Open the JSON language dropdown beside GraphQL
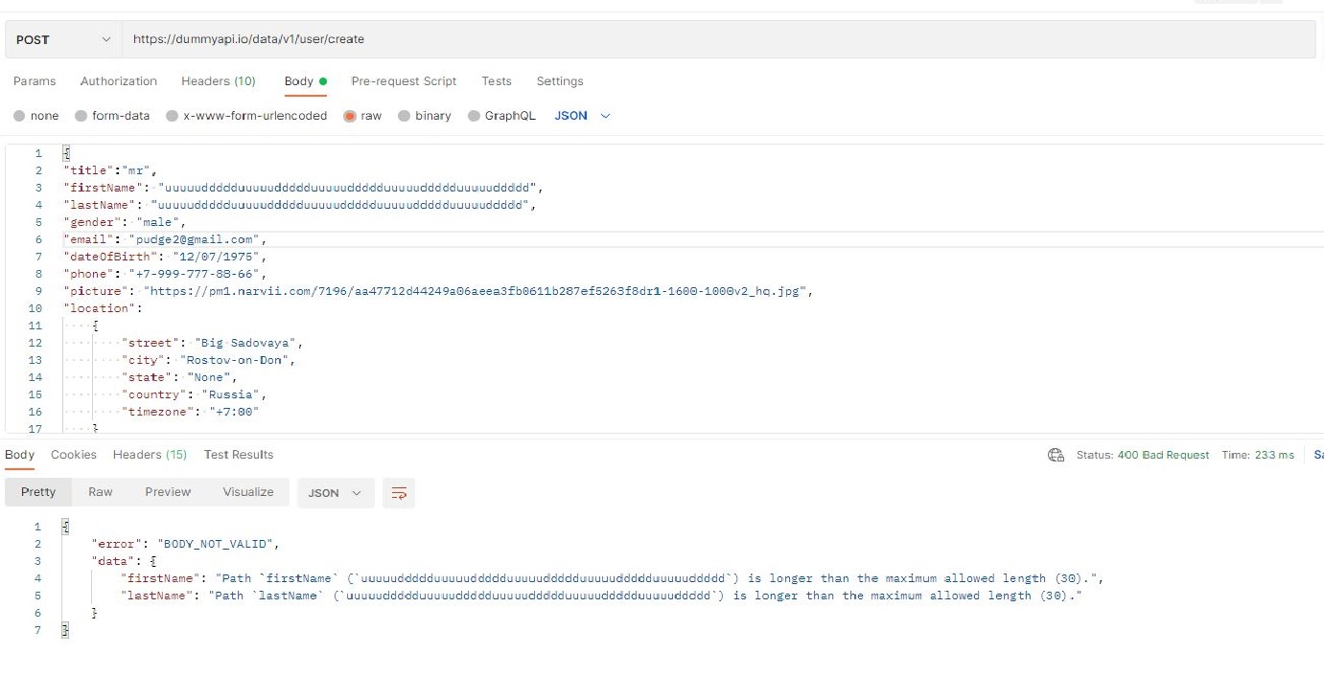The width and height of the screenshot is (1324, 675). tap(578, 115)
